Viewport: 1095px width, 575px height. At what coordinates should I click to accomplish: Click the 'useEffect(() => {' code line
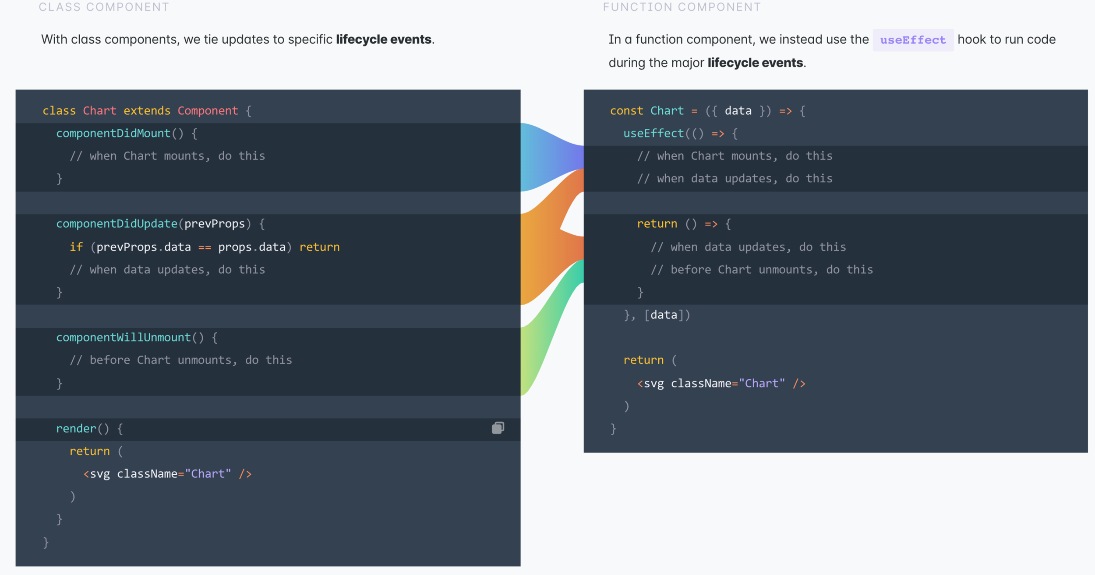[680, 133]
